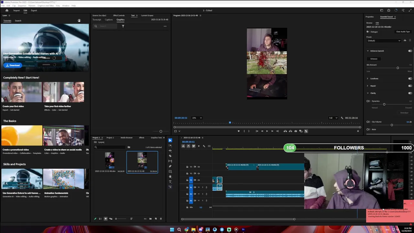The height and width of the screenshot is (233, 414).
Task: Open the Search tab in Learn panel
Action: 18,21
